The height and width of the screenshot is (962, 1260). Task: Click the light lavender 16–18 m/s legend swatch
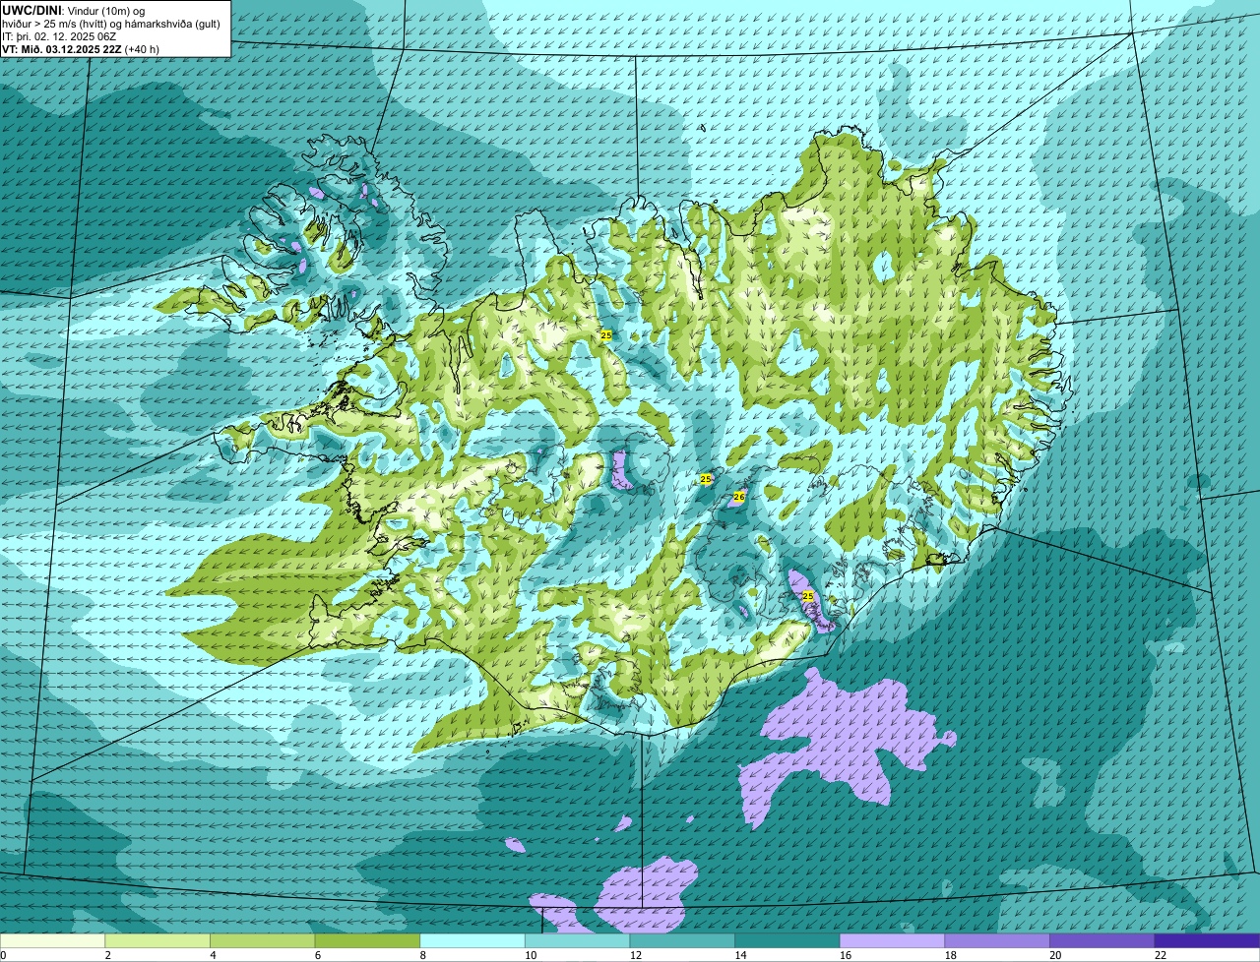[x=892, y=940]
